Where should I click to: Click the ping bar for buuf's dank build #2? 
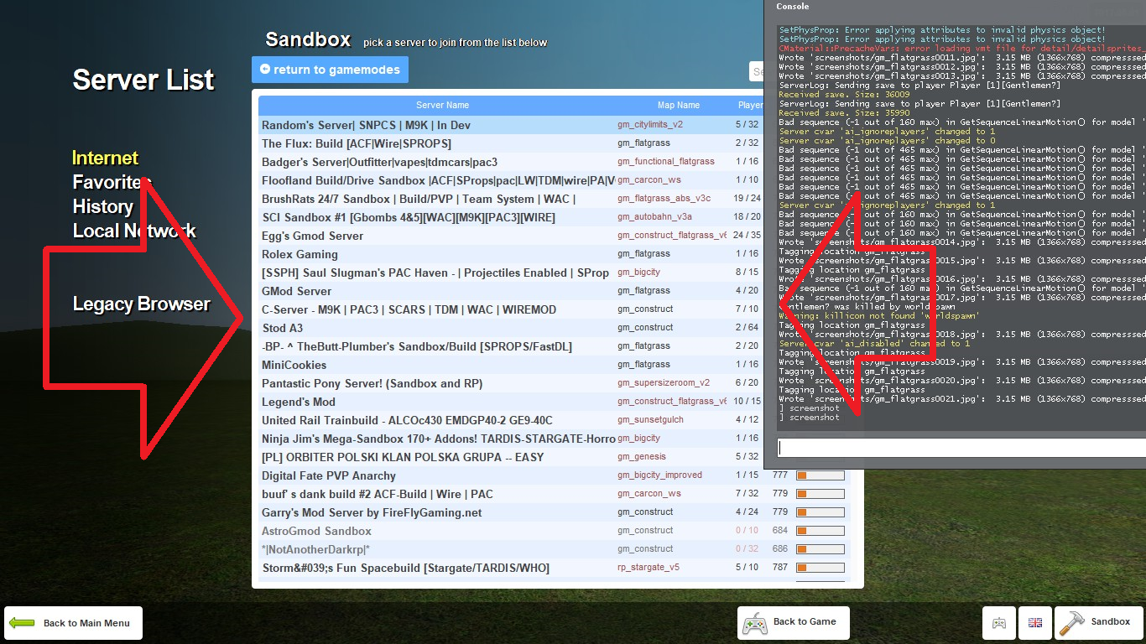coord(820,494)
